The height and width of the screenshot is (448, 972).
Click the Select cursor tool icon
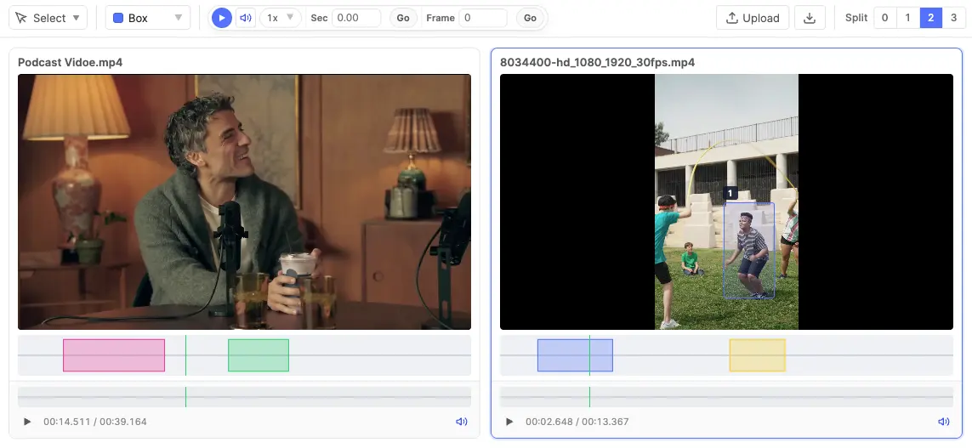point(21,18)
